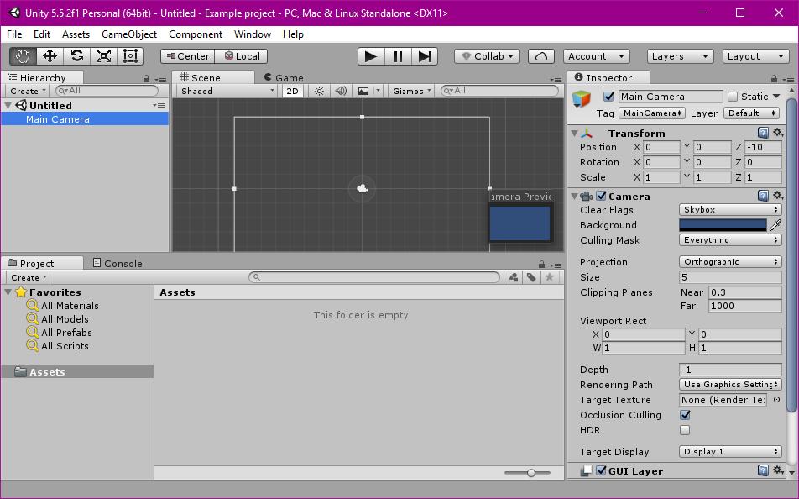Screen dimensions: 799x499
Task: Select the Rect Transform tool
Action: point(130,56)
